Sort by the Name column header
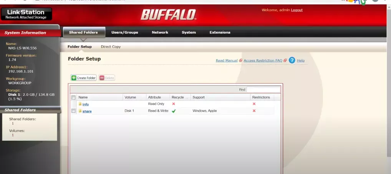391x174 pixels. tap(99, 97)
